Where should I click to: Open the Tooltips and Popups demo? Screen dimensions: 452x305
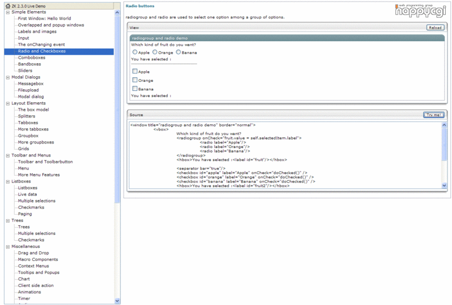(38, 272)
